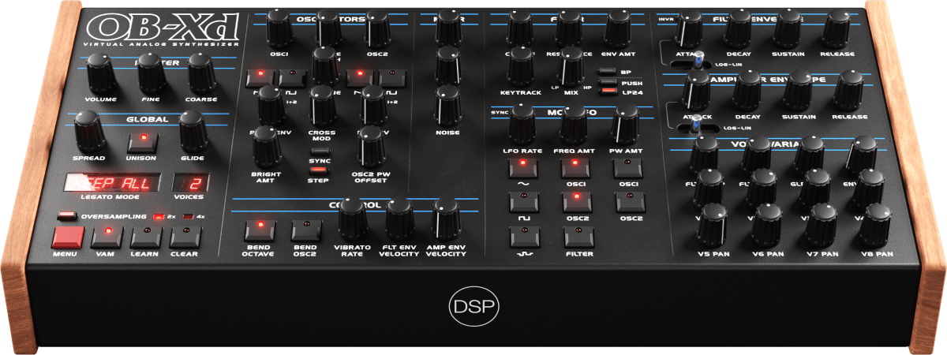947x355 pixels.
Task: Click the CLEAR button
Action: coord(185,236)
